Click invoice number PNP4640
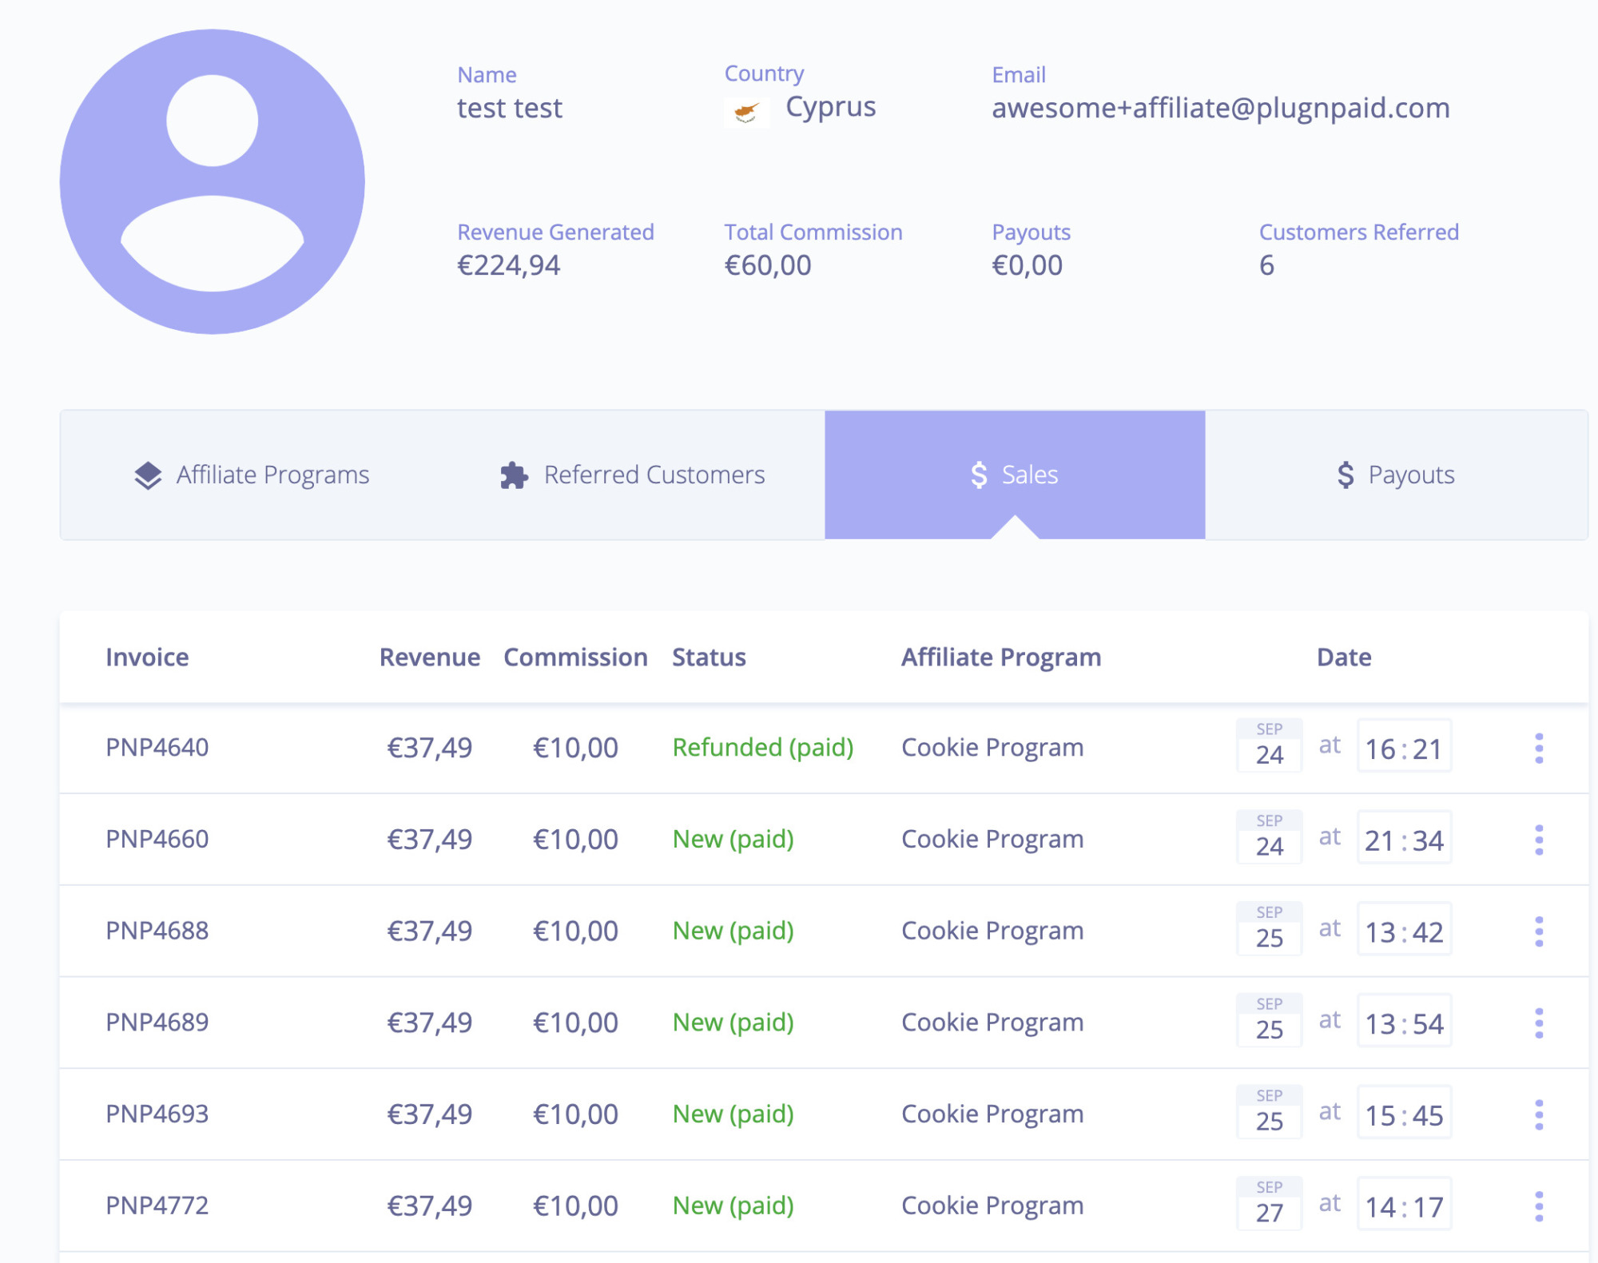 pos(157,748)
